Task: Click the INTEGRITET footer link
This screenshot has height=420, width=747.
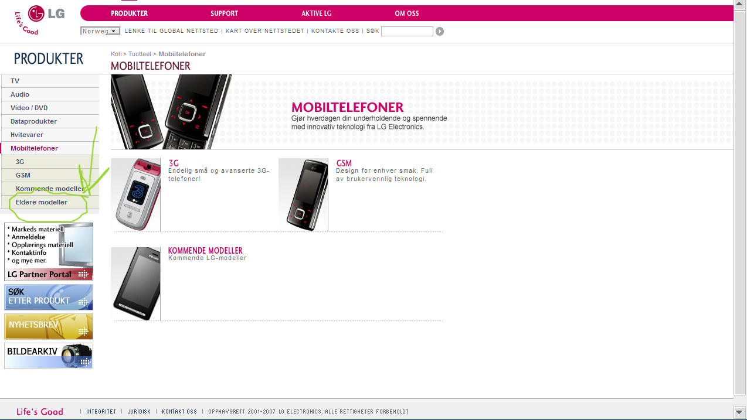Action: pyautogui.click(x=101, y=412)
